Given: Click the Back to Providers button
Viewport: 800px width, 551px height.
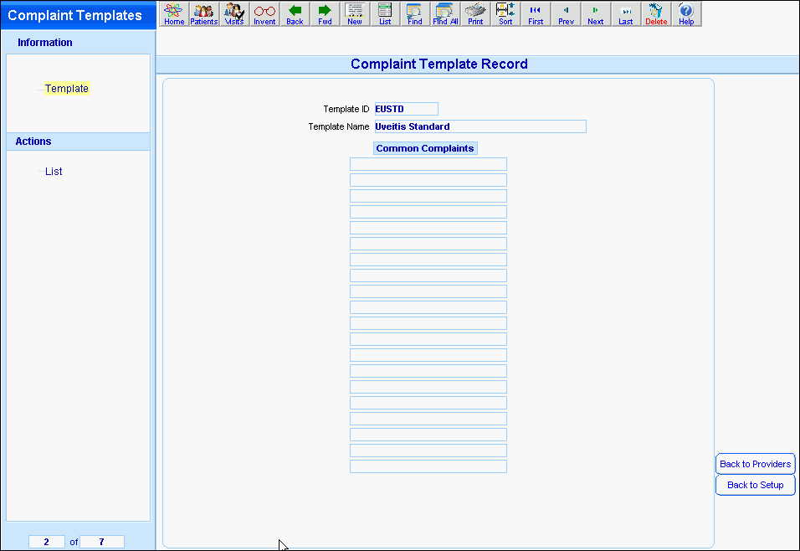Looking at the screenshot, I should pos(755,464).
